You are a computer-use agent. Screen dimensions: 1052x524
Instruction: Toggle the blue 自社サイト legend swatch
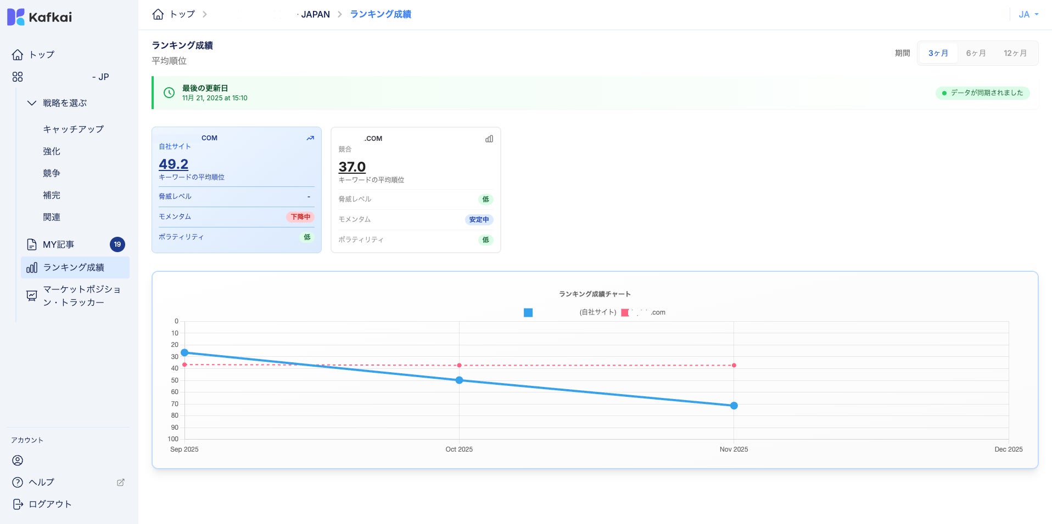pos(528,312)
